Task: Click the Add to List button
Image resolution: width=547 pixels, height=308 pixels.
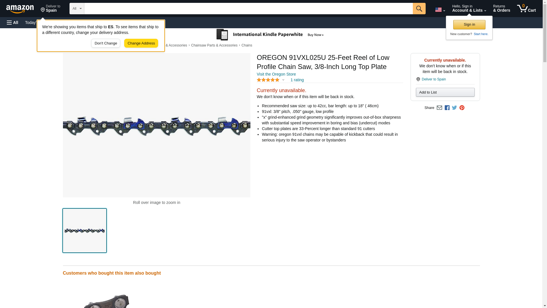Action: [x=445, y=92]
